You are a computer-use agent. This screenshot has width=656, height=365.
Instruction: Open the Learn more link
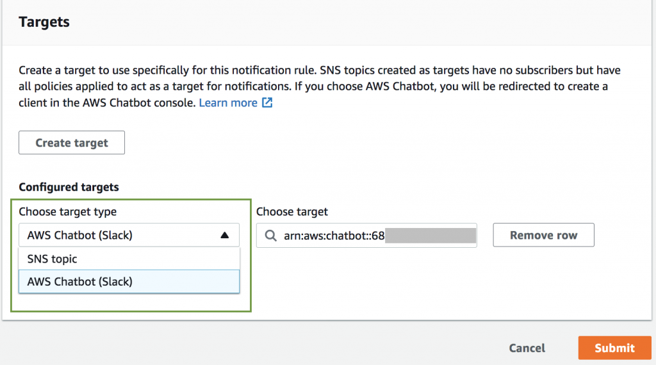coord(228,102)
